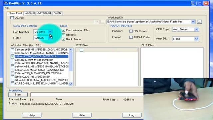Select the Celkon c770M Mstar 16mb.bin text
The width and height of the screenshot is (213, 120).
pyautogui.click(x=34, y=60)
